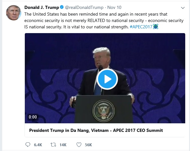The width and height of the screenshot is (190, 151).
Task: Click the presidential seal in video
Action: click(104, 111)
